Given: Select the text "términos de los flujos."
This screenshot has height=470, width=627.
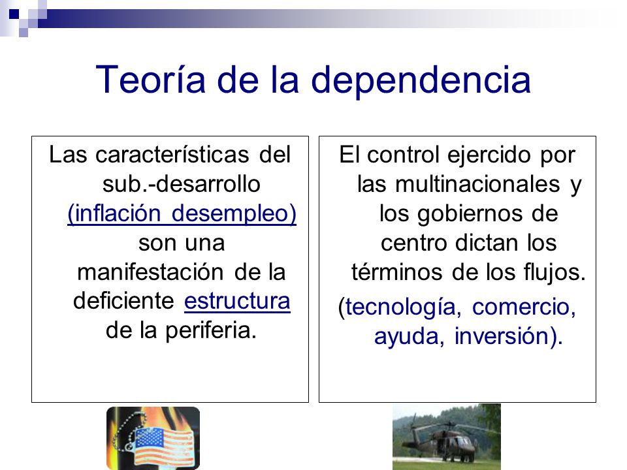Looking at the screenshot, I should click(x=469, y=273).
